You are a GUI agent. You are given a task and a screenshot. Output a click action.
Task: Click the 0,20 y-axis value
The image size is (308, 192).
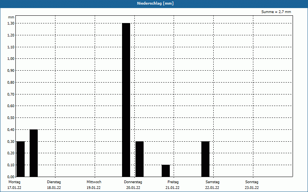tap(11, 153)
